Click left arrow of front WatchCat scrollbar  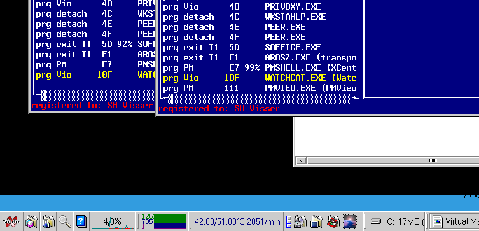point(166,98)
